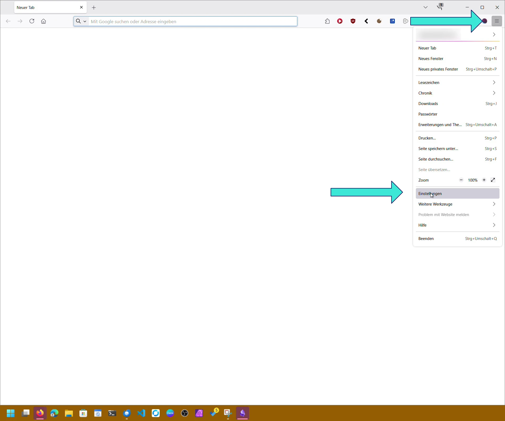Reset zoom by clicking 100%
The image size is (505, 421).
point(473,180)
